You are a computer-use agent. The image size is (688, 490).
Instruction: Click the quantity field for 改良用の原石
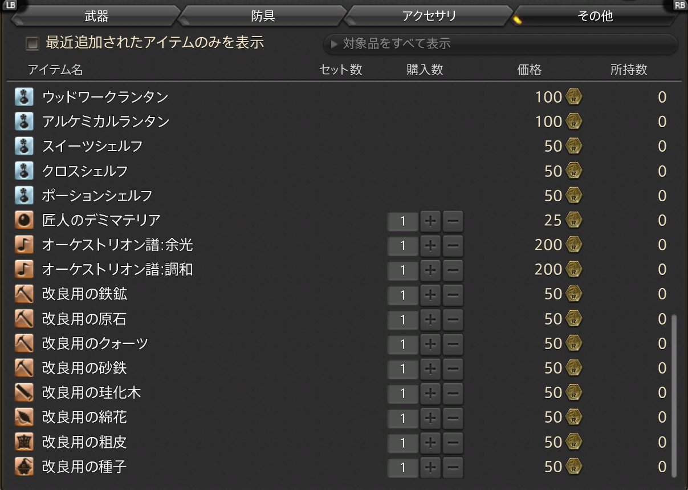click(x=402, y=319)
